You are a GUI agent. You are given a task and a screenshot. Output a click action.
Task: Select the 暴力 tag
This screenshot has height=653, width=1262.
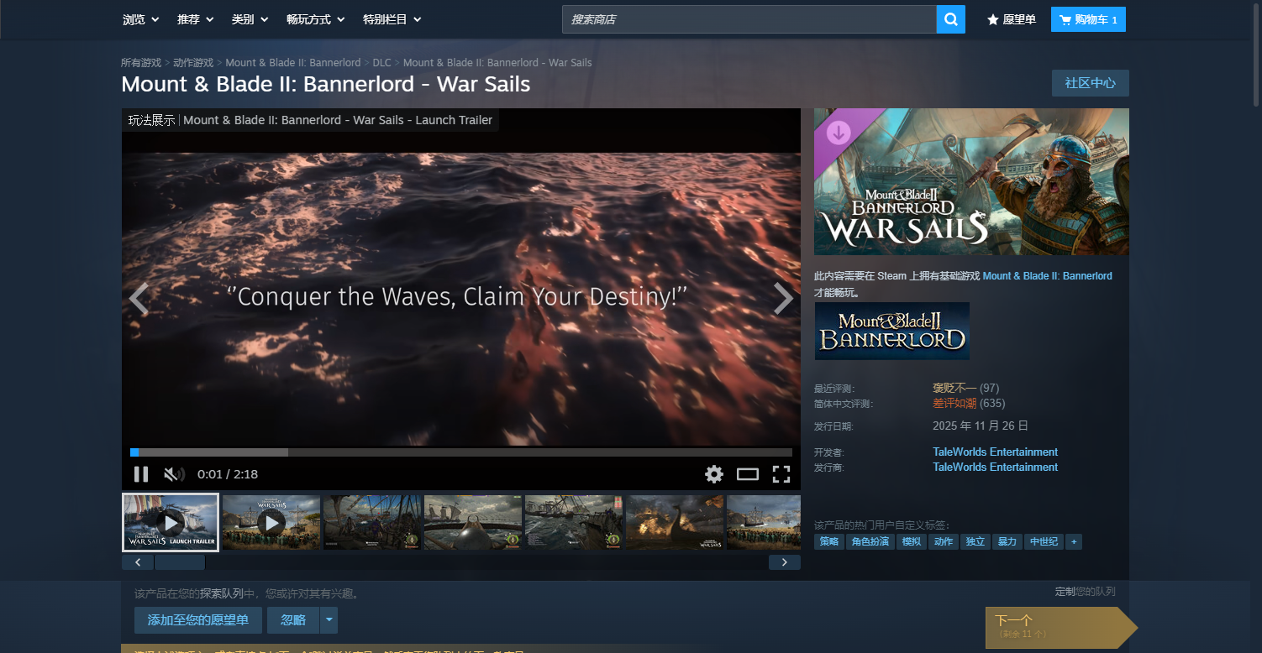pos(1007,541)
